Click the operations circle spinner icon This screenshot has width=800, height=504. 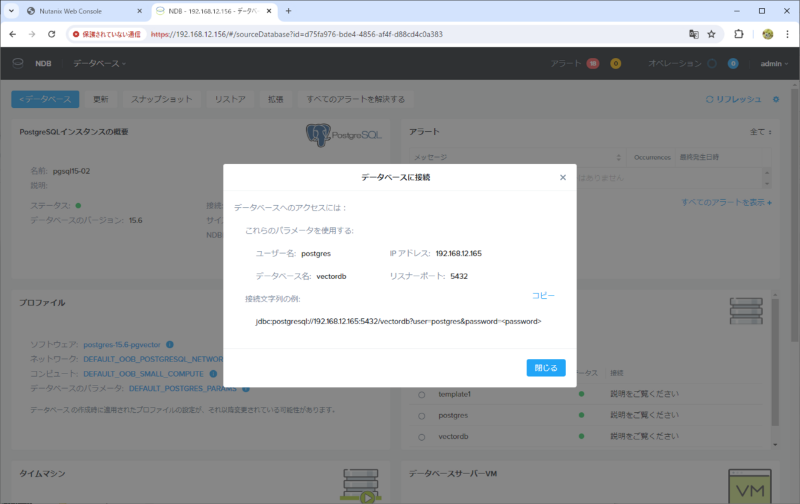click(x=711, y=63)
